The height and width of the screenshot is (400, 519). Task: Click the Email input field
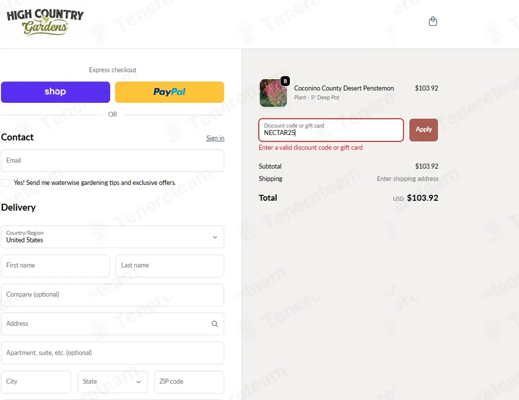tap(113, 161)
